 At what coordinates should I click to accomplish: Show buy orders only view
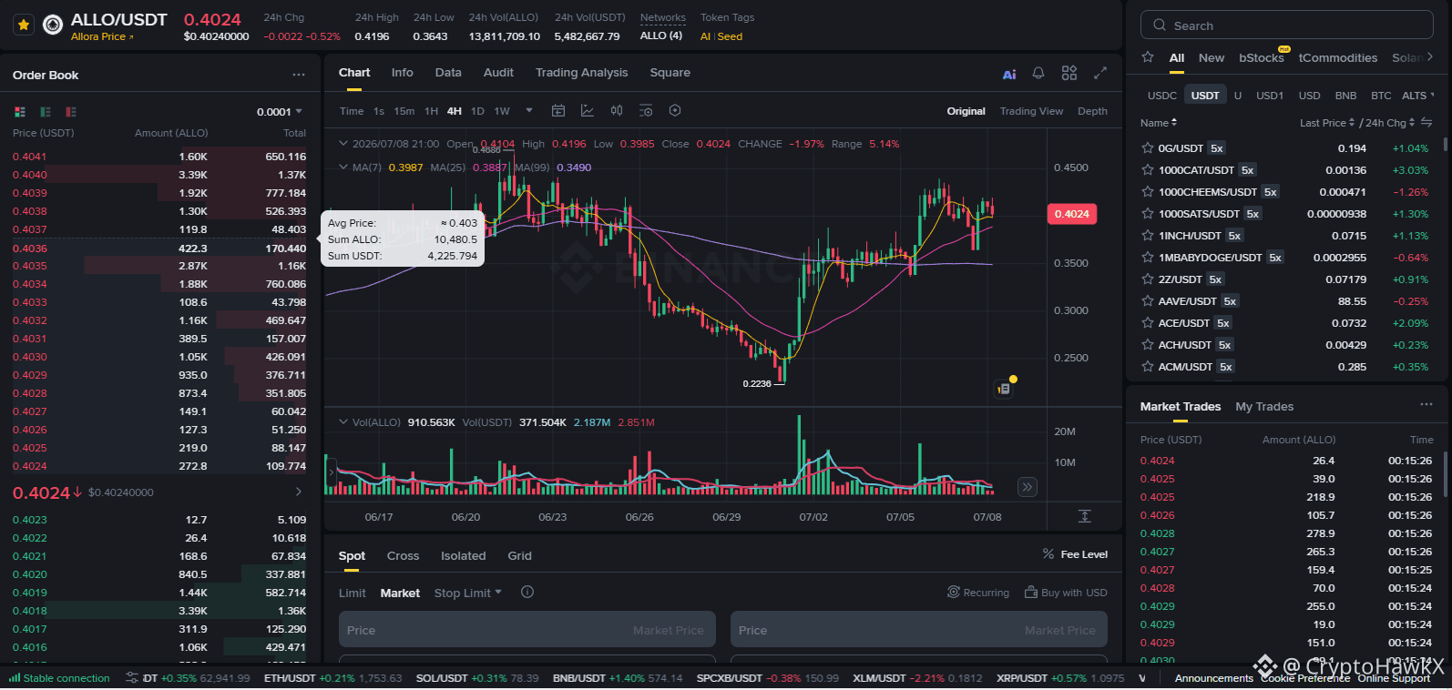(x=46, y=112)
